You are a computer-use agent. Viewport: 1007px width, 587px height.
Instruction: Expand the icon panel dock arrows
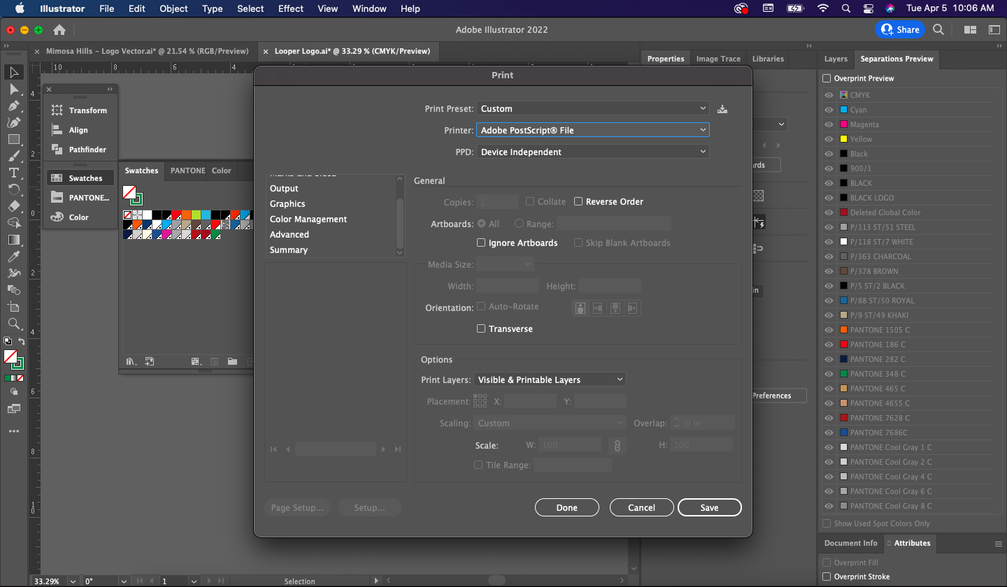click(110, 89)
